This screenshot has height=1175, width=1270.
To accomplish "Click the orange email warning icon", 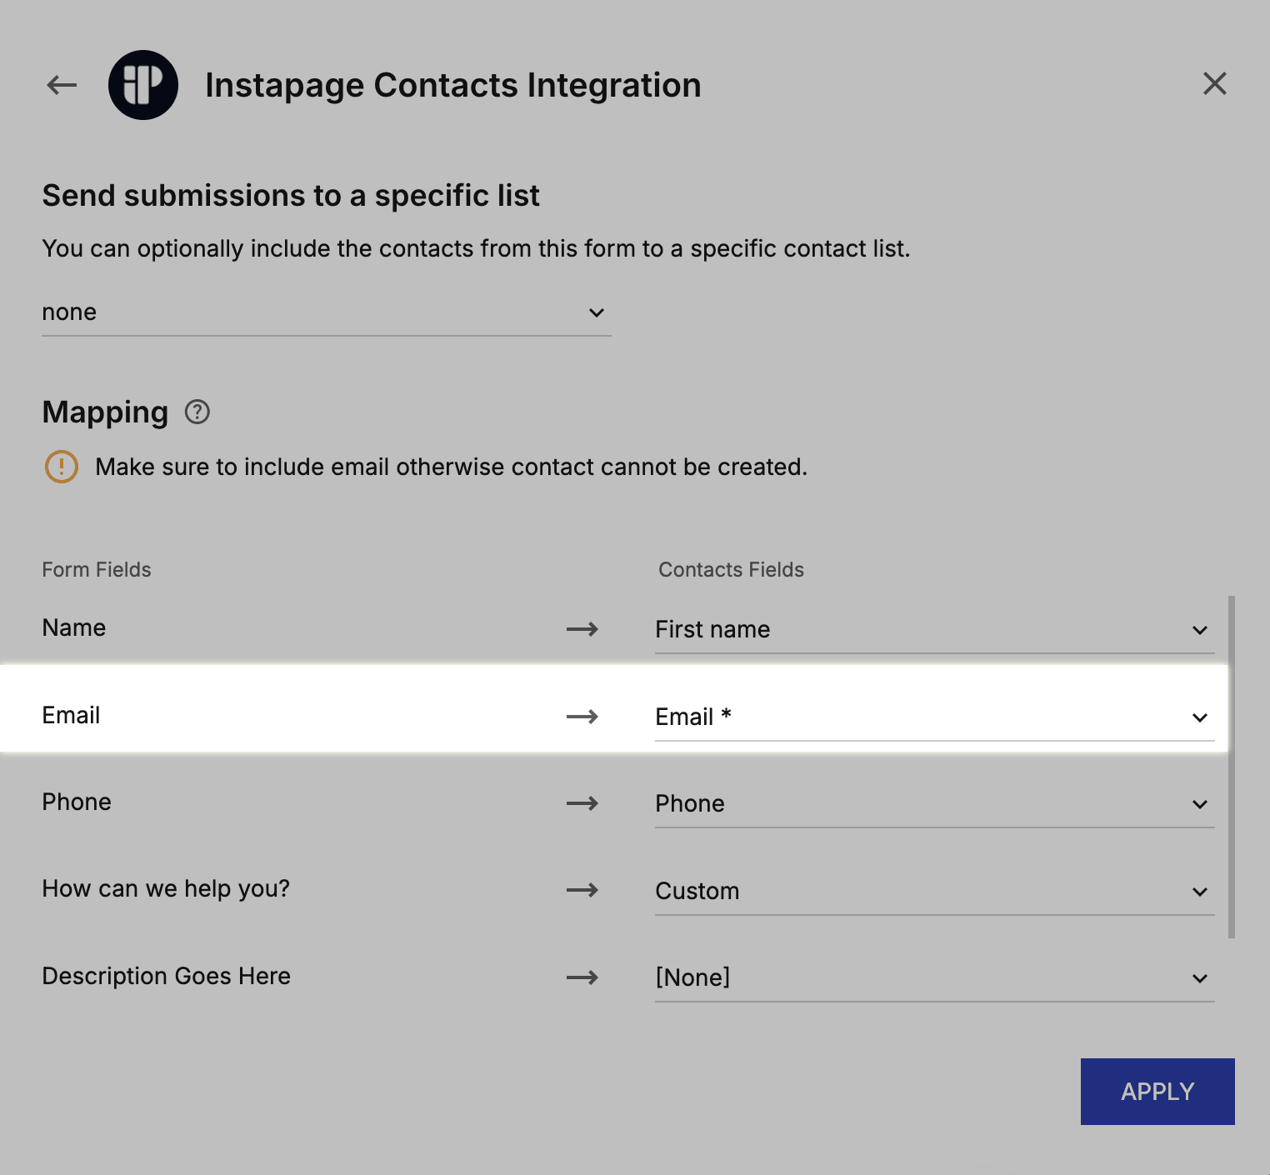I will [62, 467].
